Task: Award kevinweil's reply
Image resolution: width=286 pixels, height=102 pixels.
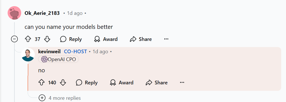Action: point(122,83)
